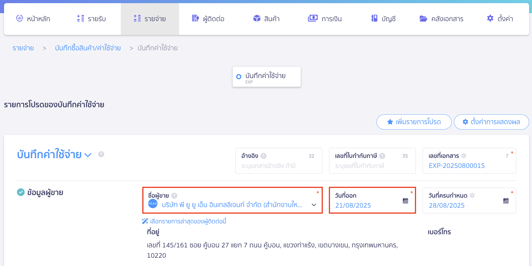Click the calendar icon in วันที่ออก field
This screenshot has height=266, width=532.
point(405,201)
